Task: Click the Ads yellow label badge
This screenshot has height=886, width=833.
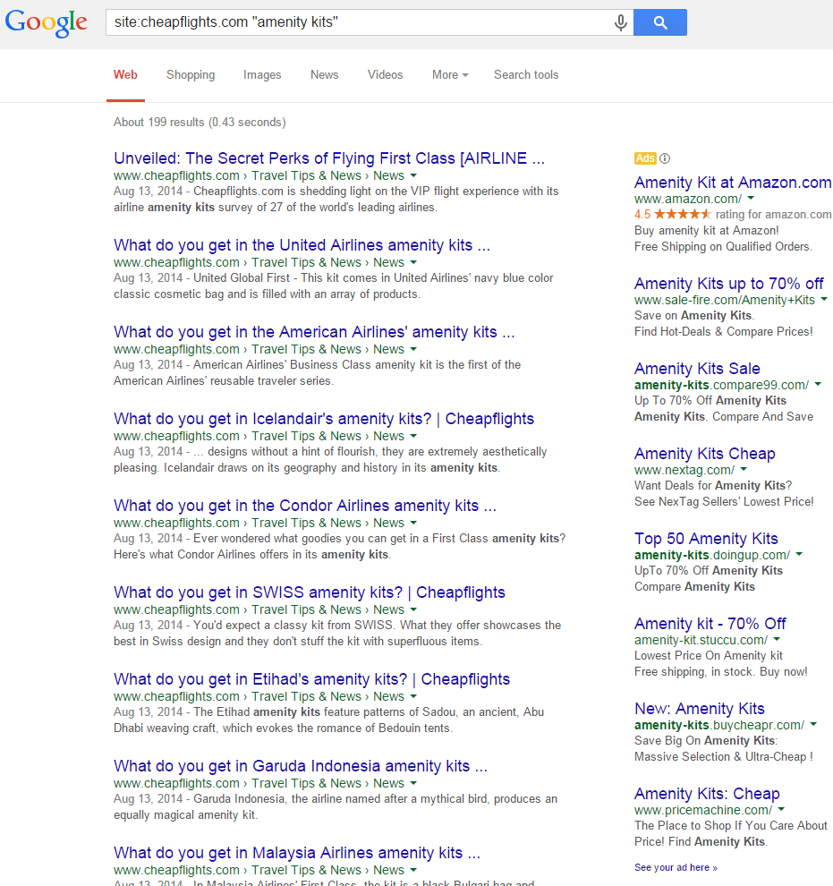Action: pyautogui.click(x=645, y=158)
